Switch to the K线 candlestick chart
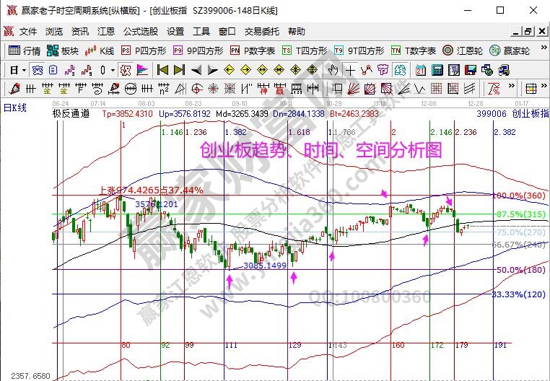 tap(100, 51)
